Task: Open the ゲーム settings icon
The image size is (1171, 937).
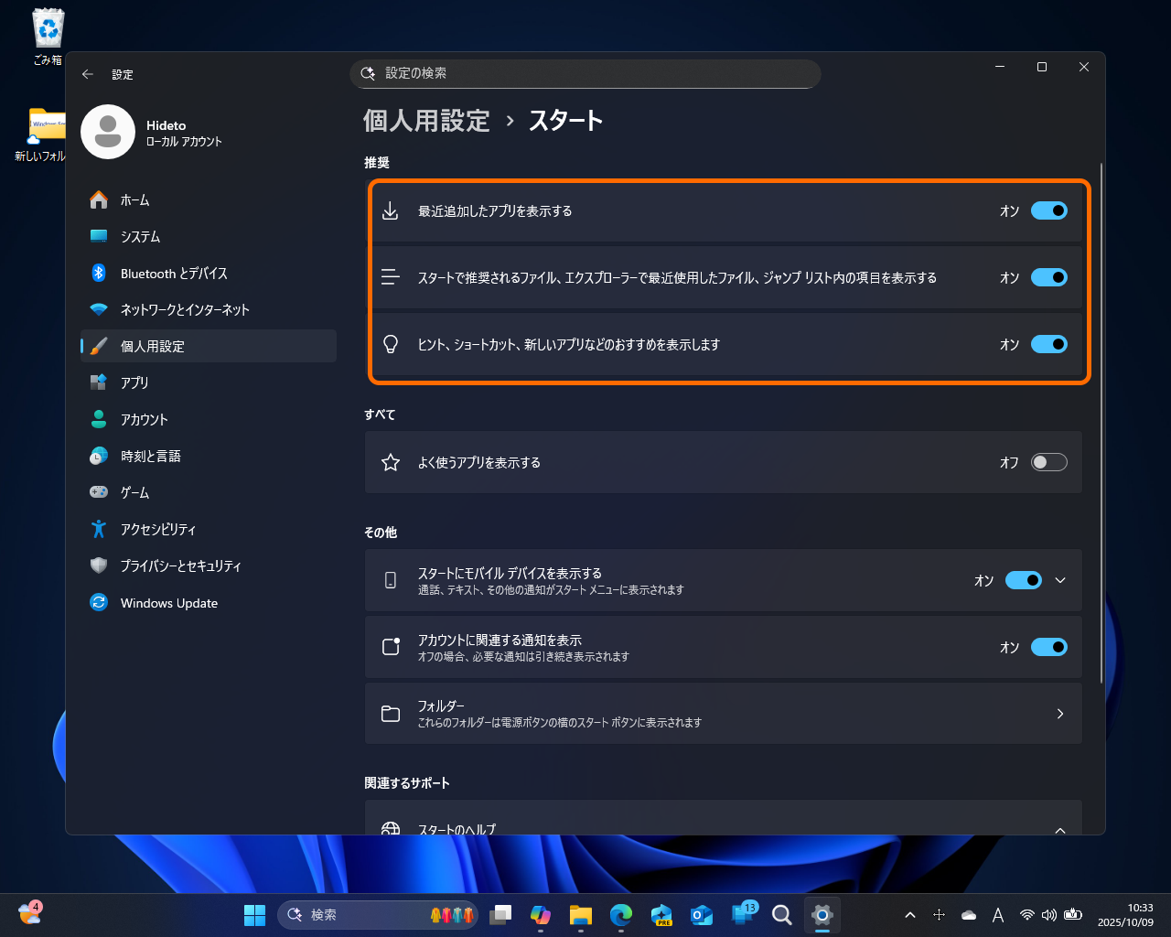Action: [x=99, y=492]
